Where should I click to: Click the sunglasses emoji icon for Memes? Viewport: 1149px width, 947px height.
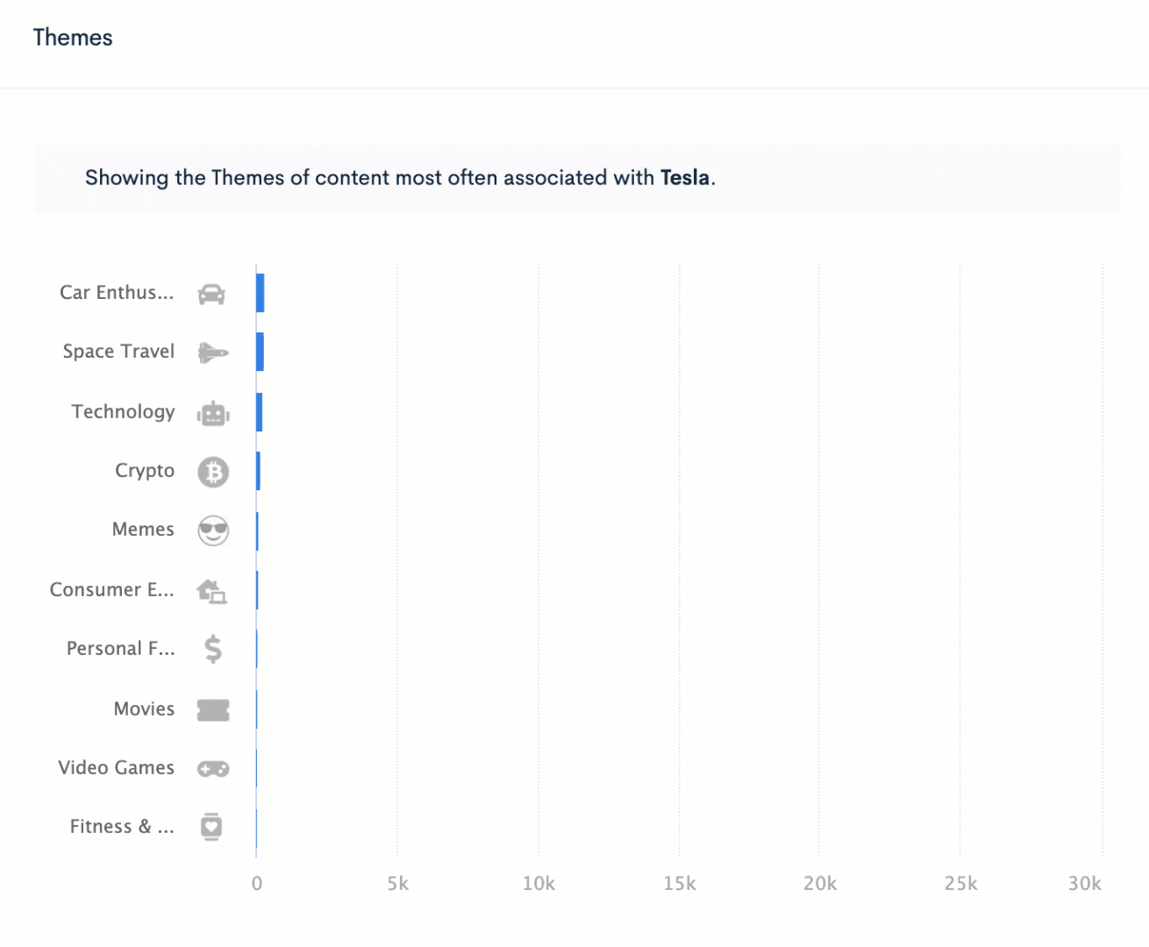point(213,530)
